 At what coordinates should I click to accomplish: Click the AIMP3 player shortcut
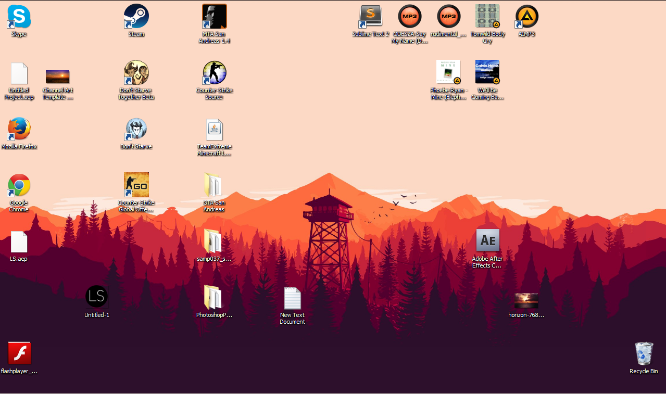point(526,17)
